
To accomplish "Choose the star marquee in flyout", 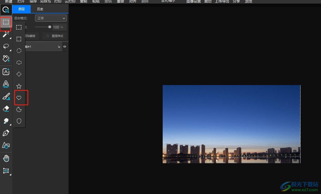I will pyautogui.click(x=19, y=86).
